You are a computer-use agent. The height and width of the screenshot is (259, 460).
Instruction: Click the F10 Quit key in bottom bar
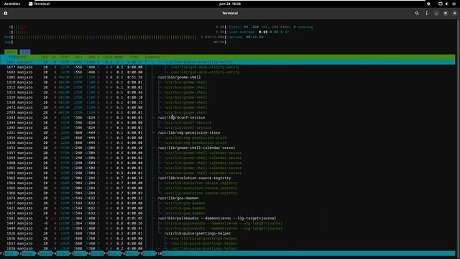(165, 253)
